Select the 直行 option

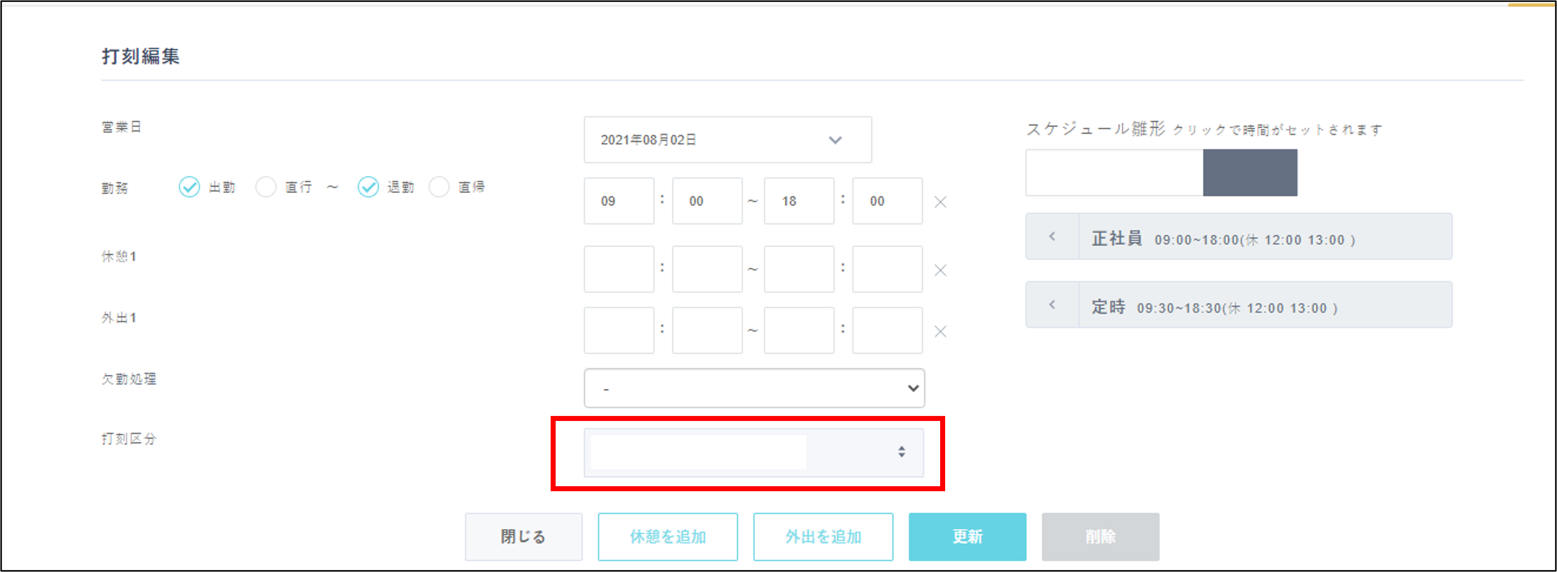point(266,187)
